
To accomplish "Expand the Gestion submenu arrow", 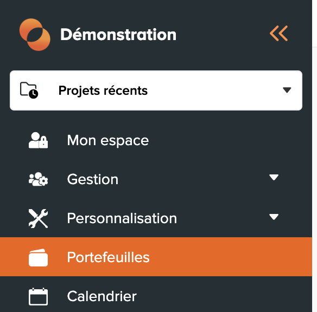I will pyautogui.click(x=274, y=177).
